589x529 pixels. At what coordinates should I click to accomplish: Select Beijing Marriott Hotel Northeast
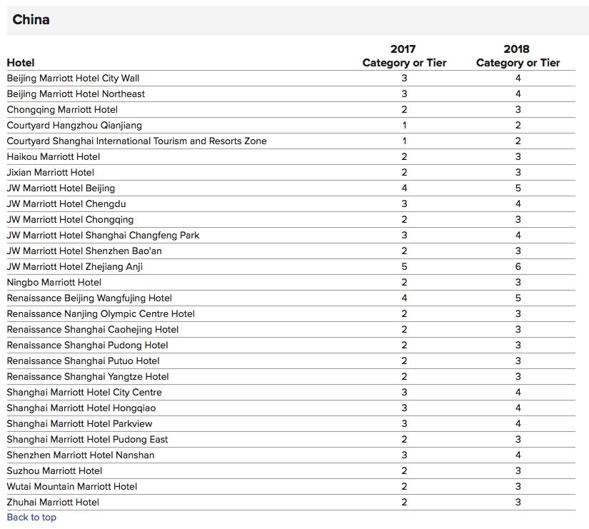click(x=76, y=94)
